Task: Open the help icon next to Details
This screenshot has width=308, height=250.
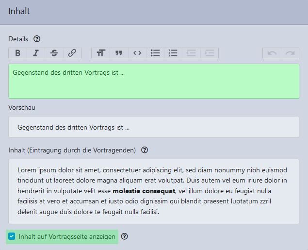Action: coord(37,39)
